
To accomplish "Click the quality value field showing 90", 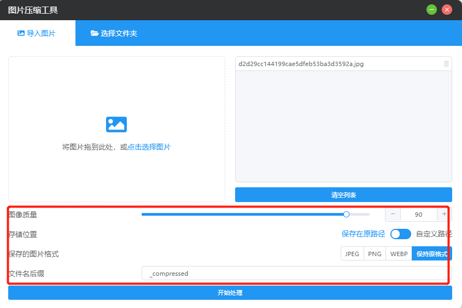I will point(418,215).
